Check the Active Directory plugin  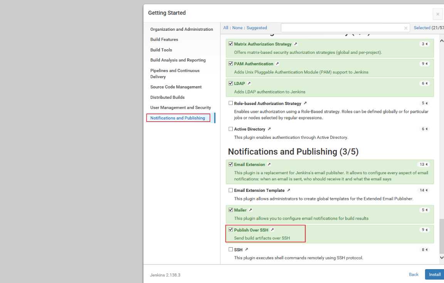tap(231, 129)
